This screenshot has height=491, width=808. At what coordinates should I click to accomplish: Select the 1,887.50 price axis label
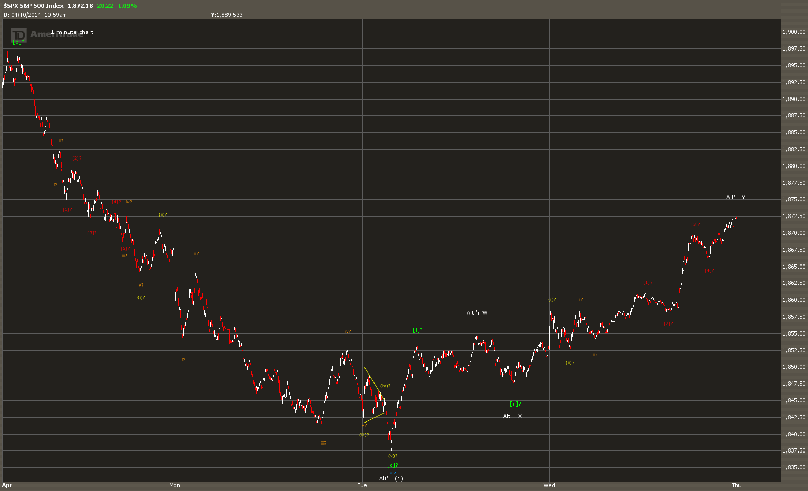coord(794,115)
